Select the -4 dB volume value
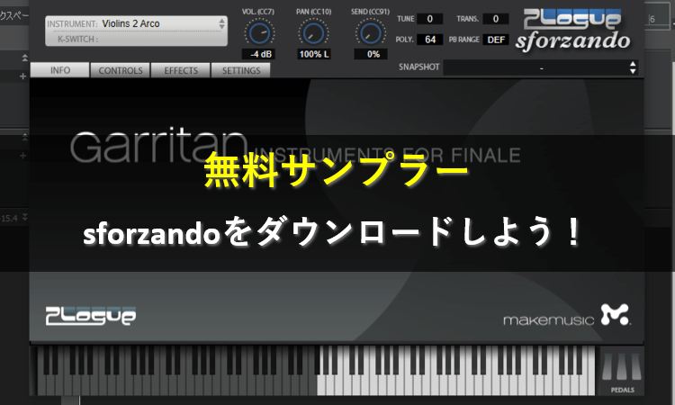The image size is (675, 405). (259, 54)
